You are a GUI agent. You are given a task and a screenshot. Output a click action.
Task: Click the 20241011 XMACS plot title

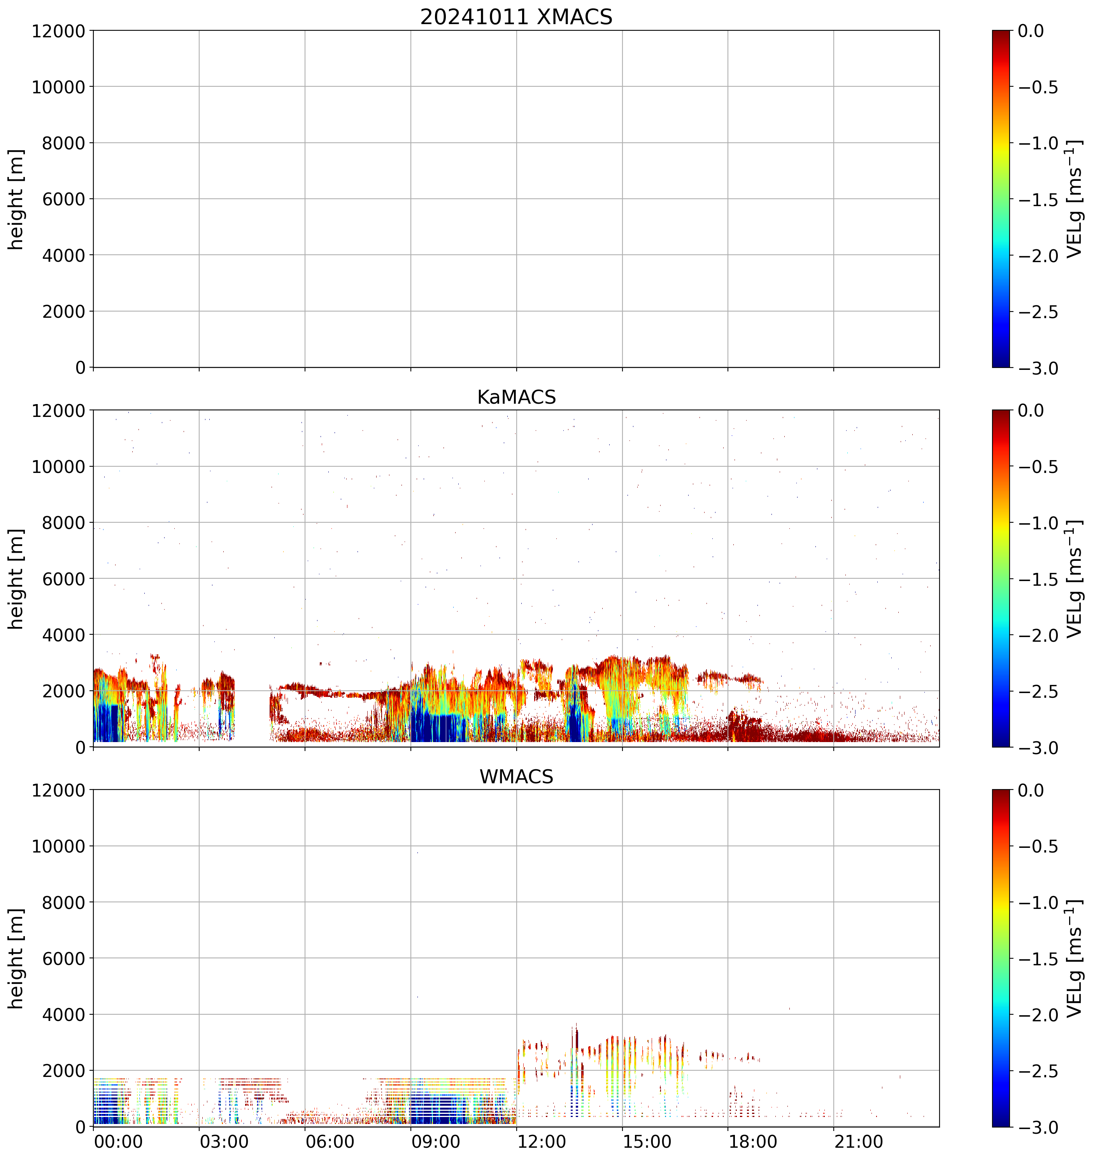(516, 17)
